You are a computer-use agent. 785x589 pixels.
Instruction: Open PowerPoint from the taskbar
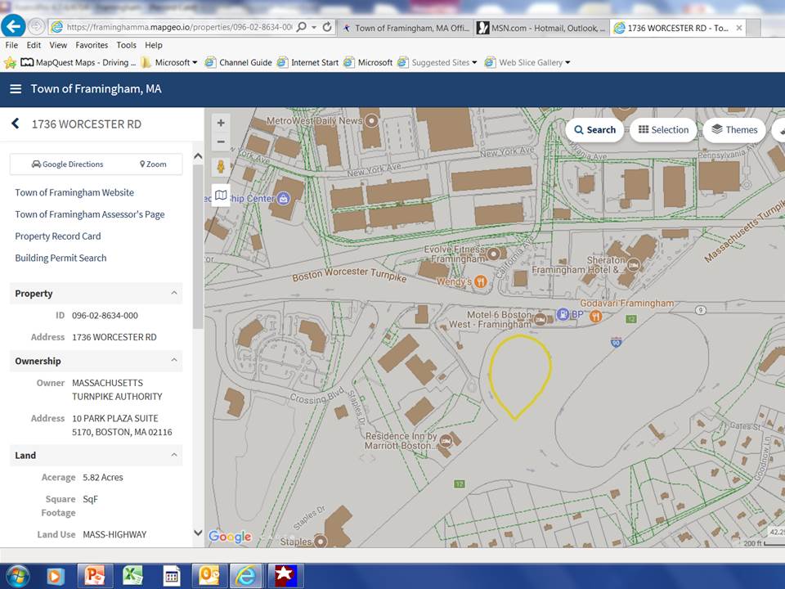(x=95, y=576)
